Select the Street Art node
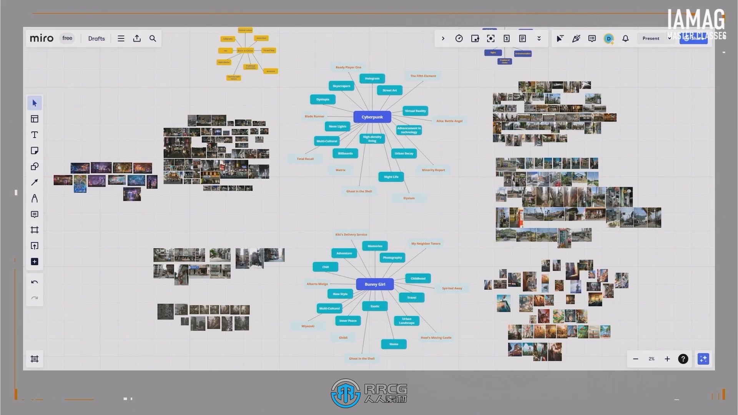This screenshot has height=415, width=738. coord(390,90)
